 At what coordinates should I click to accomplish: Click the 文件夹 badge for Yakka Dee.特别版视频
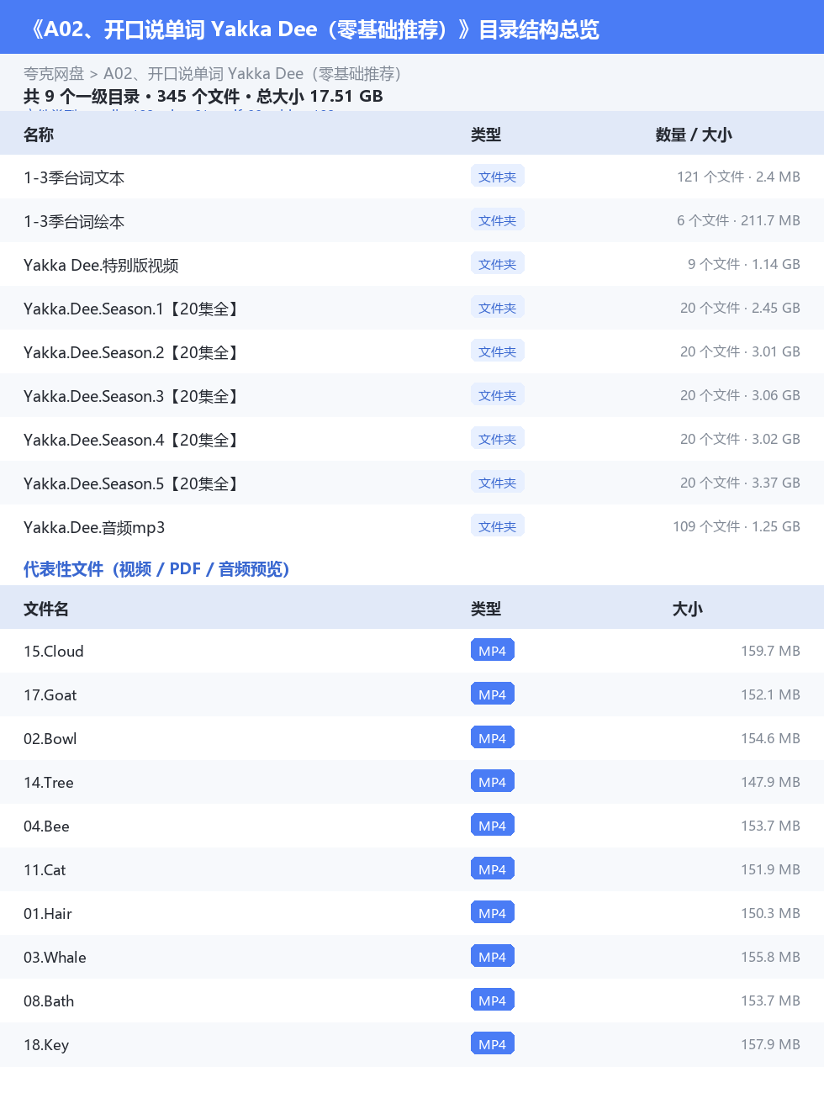(498, 263)
